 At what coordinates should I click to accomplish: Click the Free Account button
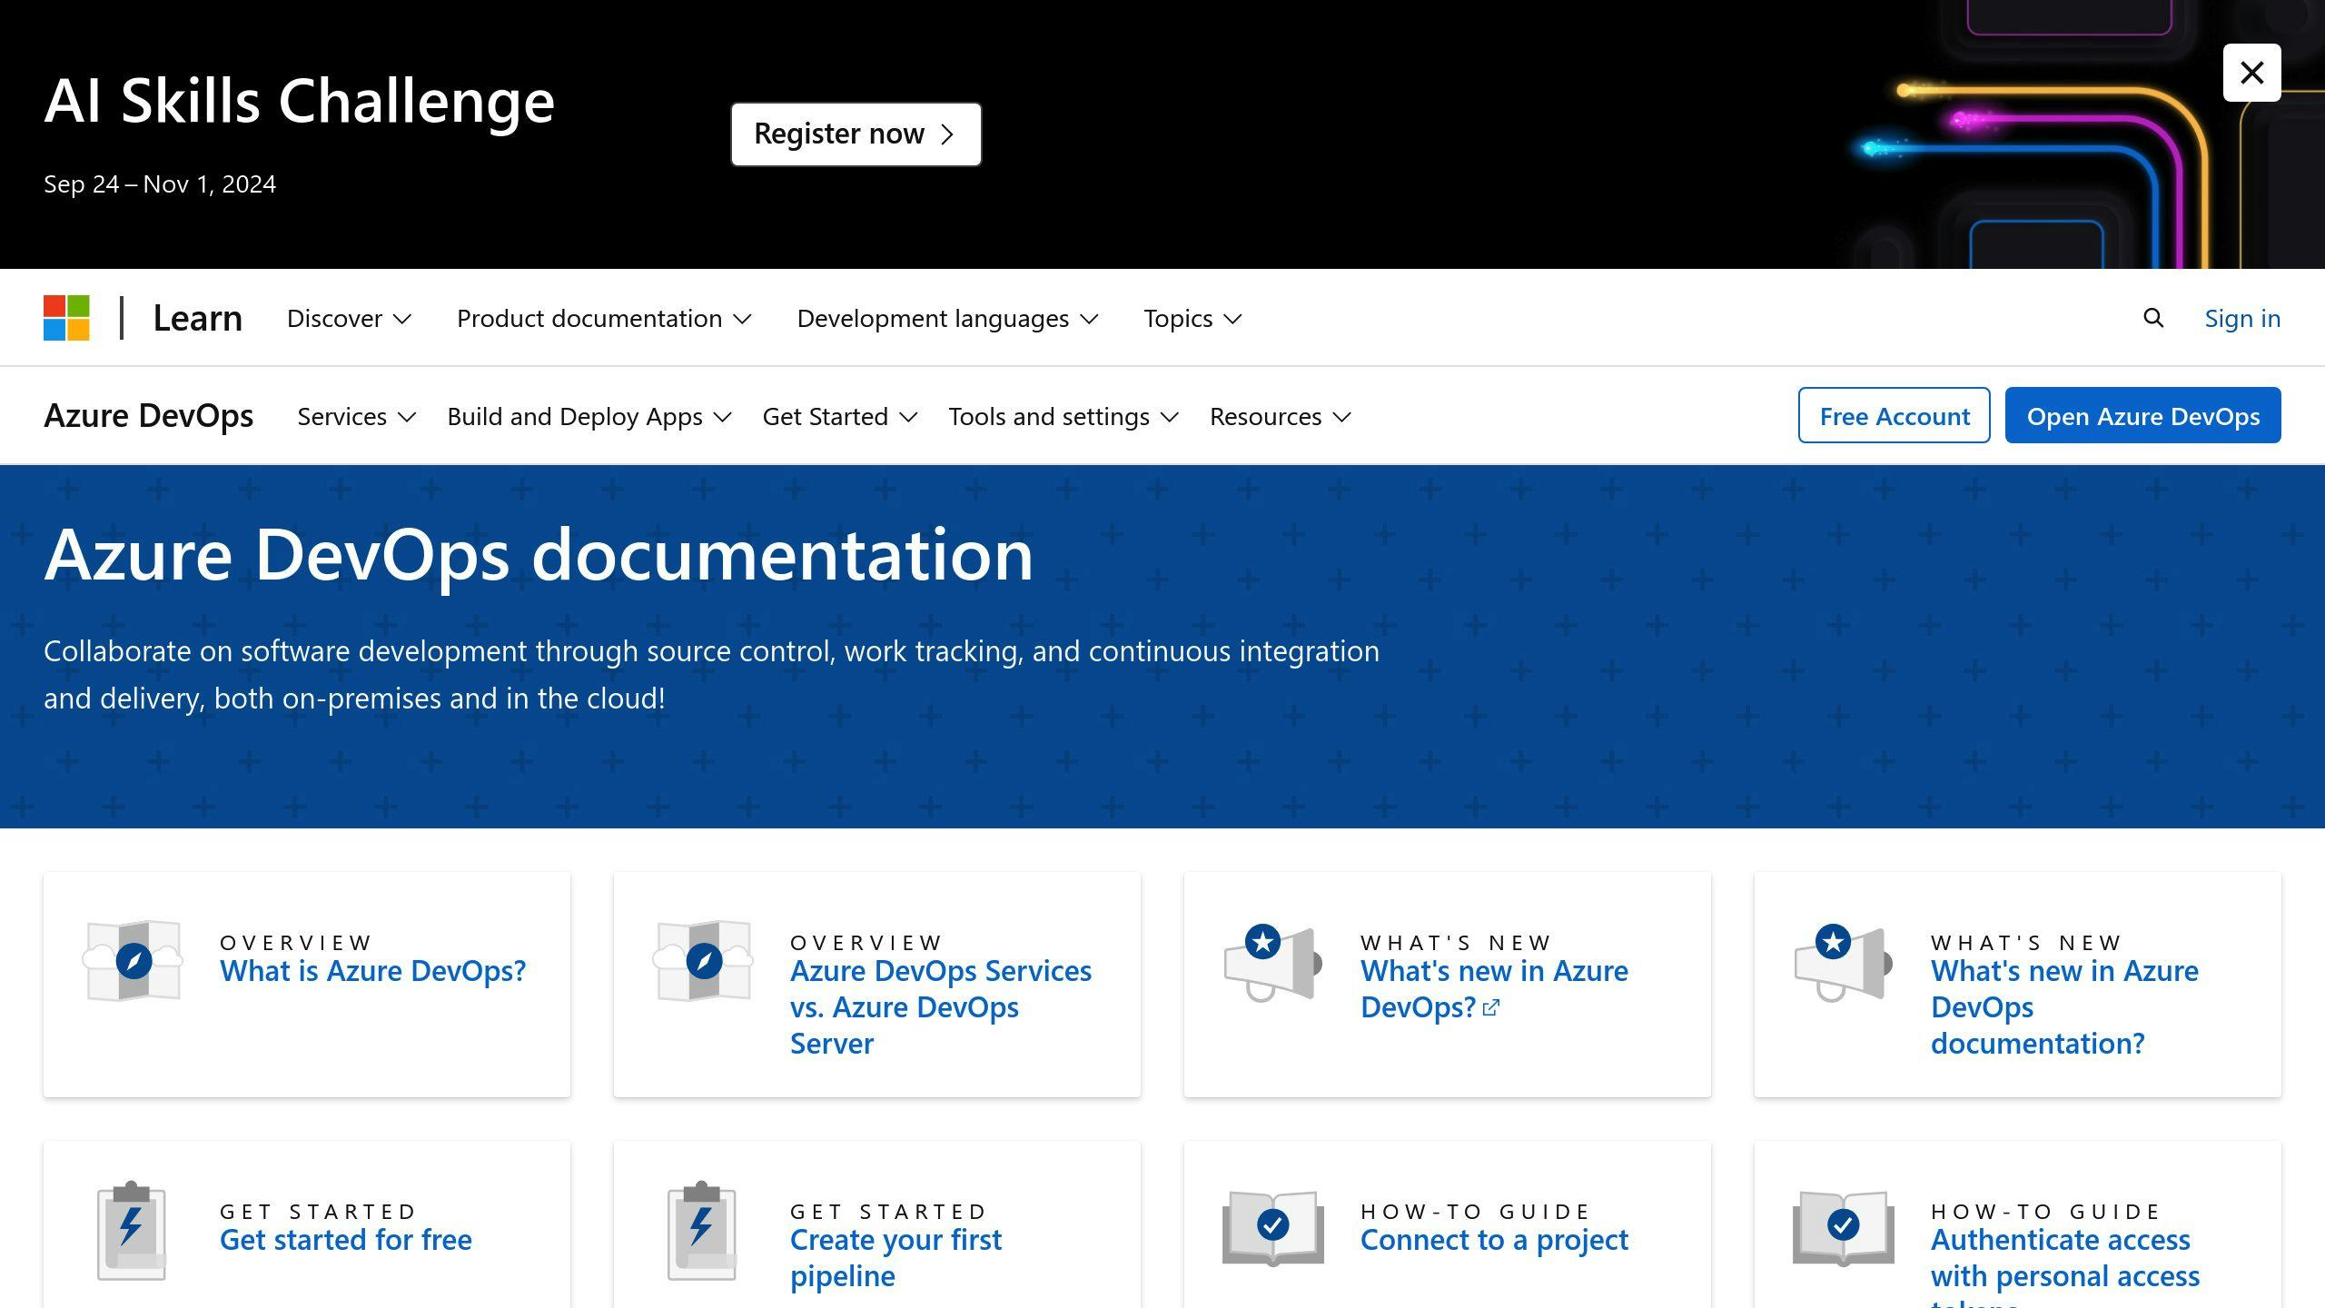click(x=1895, y=415)
